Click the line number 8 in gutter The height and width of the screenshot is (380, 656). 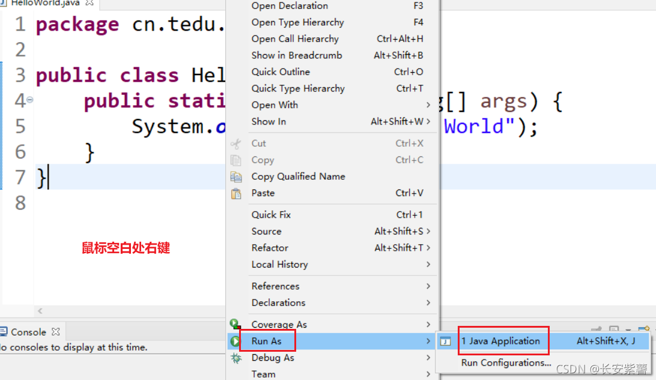click(20, 203)
